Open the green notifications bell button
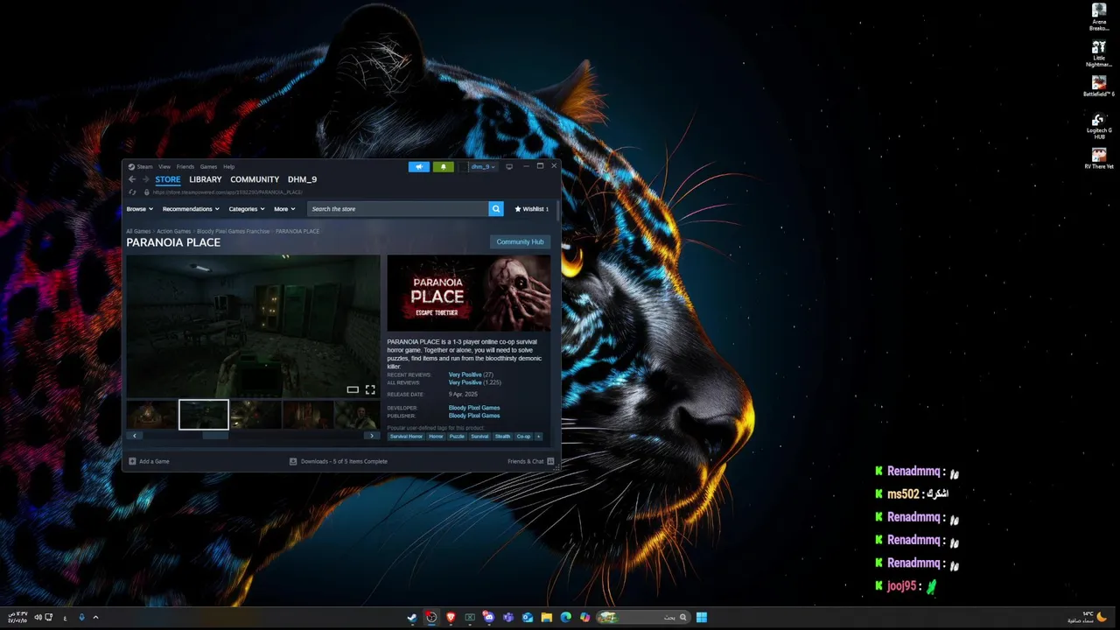The image size is (1120, 630). click(x=443, y=166)
